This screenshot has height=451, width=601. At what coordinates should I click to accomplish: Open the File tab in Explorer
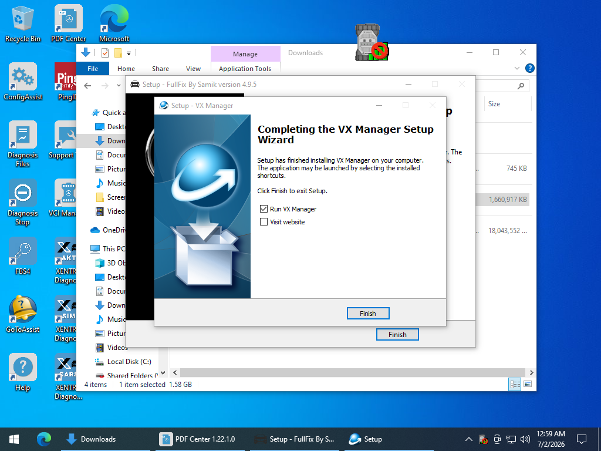pos(93,69)
